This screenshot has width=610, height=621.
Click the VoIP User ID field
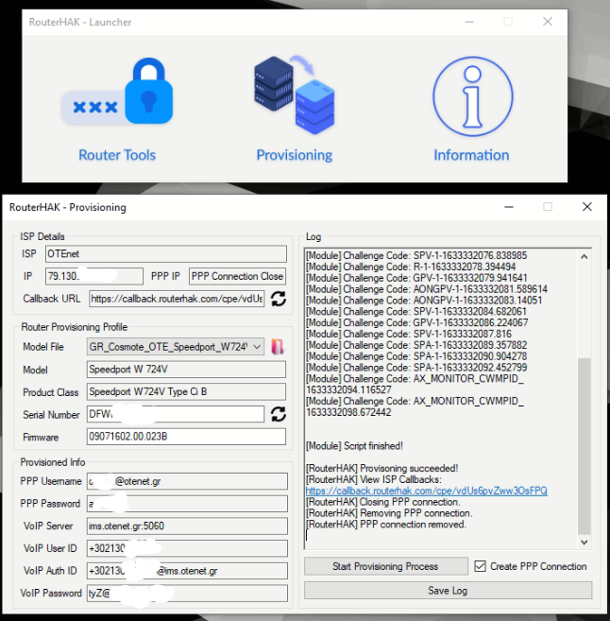[187, 548]
